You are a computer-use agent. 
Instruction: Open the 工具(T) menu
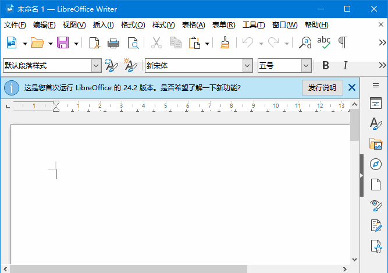(x=254, y=25)
